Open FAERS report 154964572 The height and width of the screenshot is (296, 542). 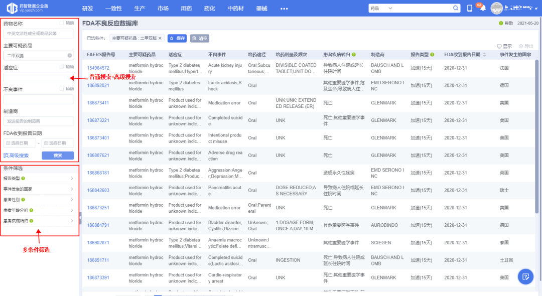pyautogui.click(x=98, y=68)
